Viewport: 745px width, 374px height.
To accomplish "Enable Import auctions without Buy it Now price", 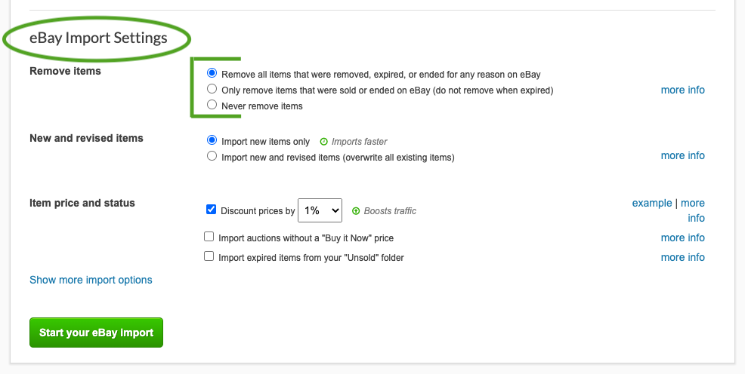I will click(x=209, y=237).
